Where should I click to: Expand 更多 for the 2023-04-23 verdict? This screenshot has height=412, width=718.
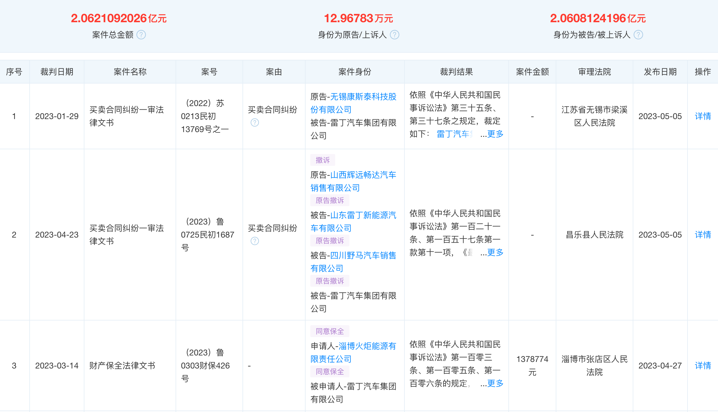tap(495, 252)
